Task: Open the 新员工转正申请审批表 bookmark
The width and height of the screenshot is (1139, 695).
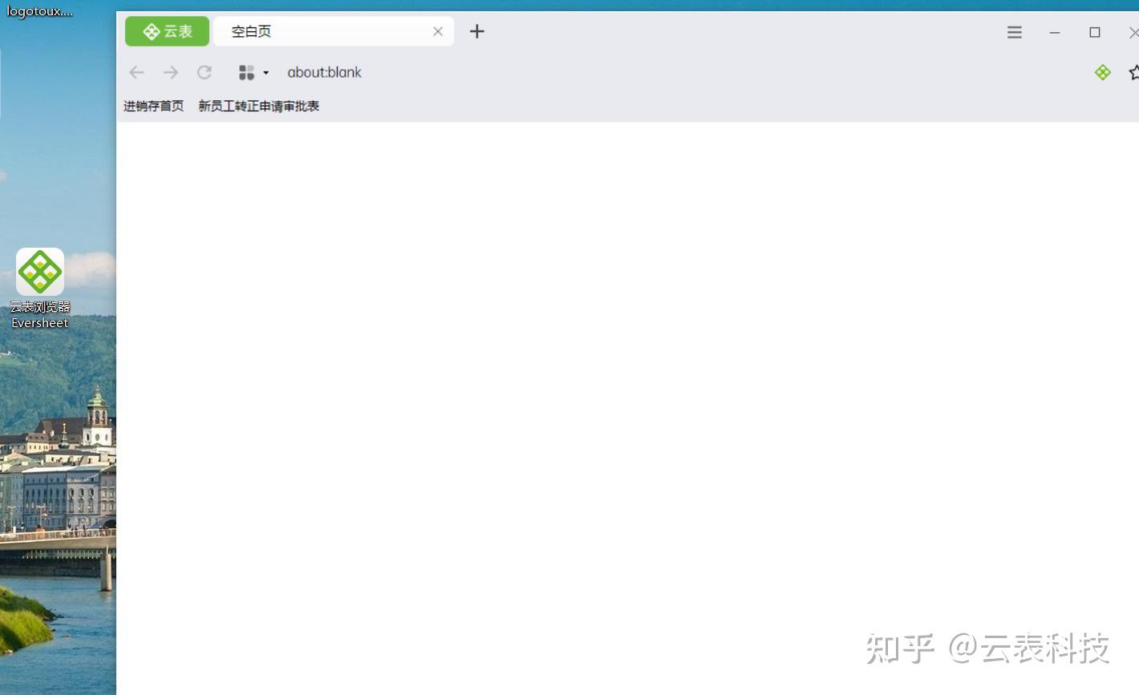Action: [x=258, y=105]
